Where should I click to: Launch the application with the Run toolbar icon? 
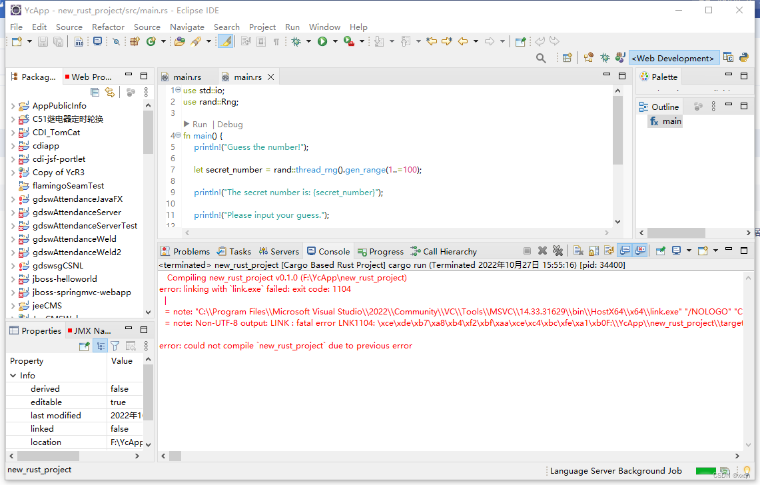tap(322, 41)
